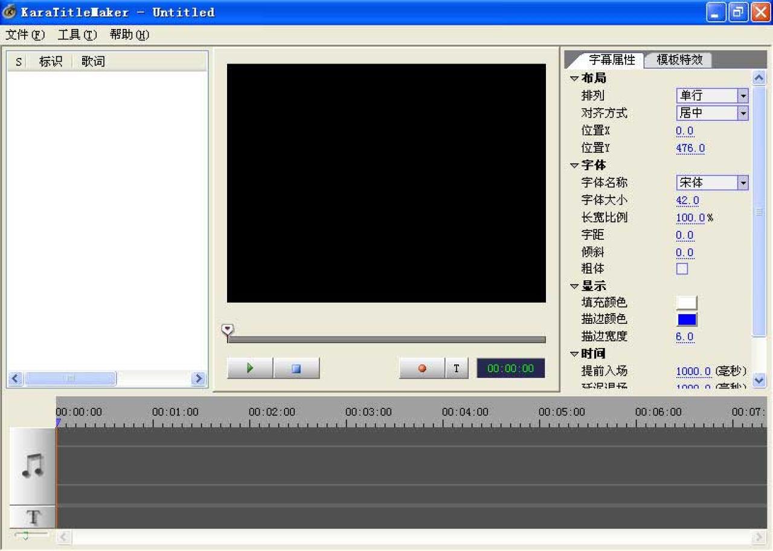Edit the 位置Y value 476.0
Image resolution: width=773 pixels, height=551 pixels.
(x=690, y=148)
